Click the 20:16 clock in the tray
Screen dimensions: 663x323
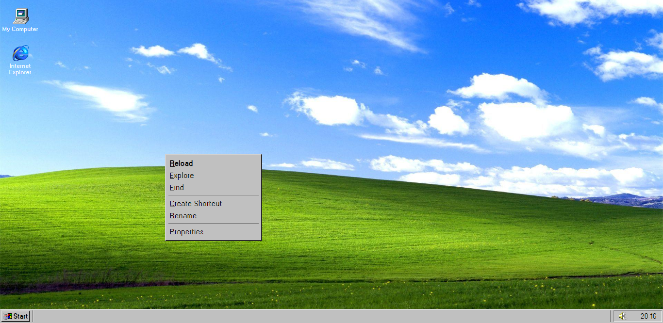tap(648, 316)
